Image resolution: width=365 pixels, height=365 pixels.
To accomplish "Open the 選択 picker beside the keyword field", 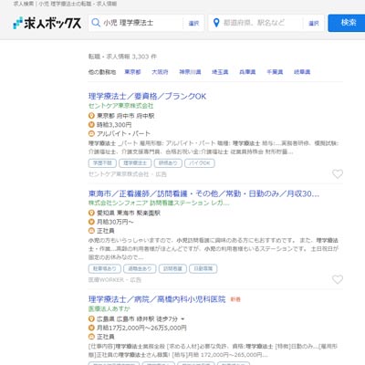I will (x=193, y=23).
